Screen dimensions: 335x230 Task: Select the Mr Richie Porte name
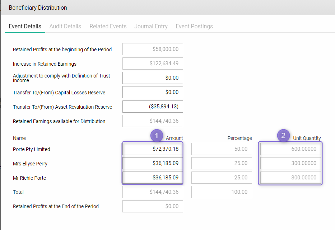(29, 178)
